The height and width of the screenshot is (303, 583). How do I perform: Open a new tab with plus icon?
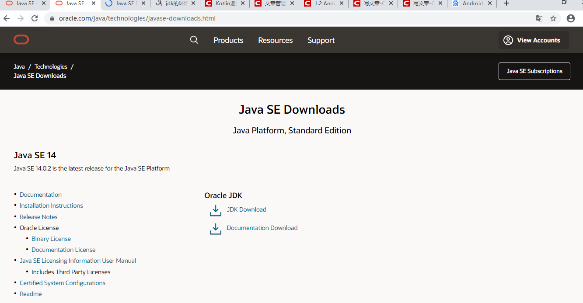[506, 3]
